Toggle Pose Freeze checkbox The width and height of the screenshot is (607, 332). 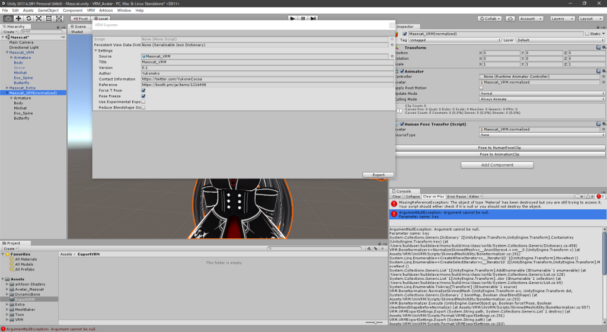(143, 96)
